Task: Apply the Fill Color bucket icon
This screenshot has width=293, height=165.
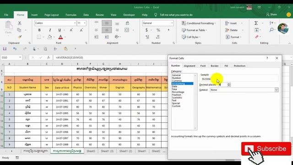Action: [50, 37]
